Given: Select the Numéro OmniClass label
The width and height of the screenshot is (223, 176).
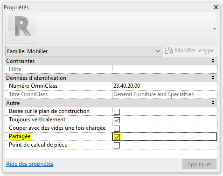Looking at the screenshot, I should click(33, 86).
